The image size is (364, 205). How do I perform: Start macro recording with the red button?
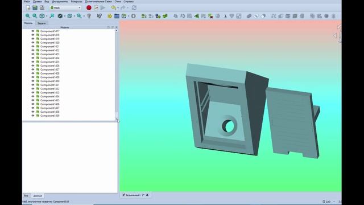pos(89,7)
